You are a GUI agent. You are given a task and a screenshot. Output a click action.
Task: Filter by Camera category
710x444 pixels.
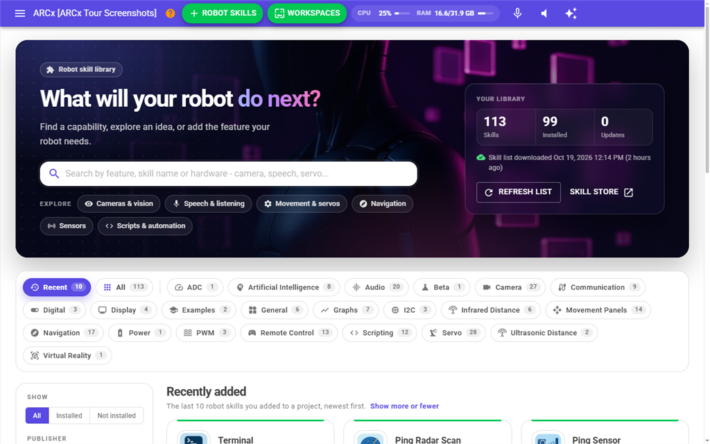[510, 287]
